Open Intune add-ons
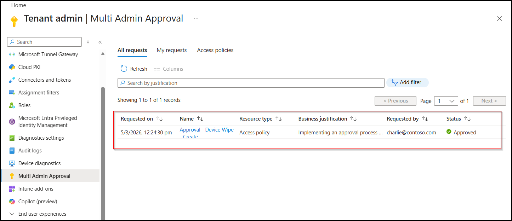 click(35, 188)
